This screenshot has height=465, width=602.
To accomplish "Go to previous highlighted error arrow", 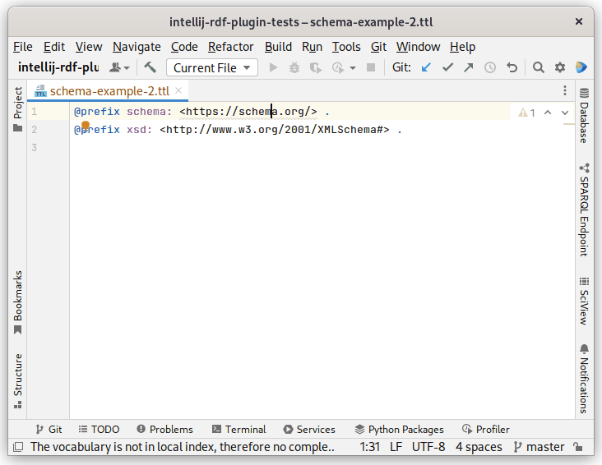I will coord(548,113).
